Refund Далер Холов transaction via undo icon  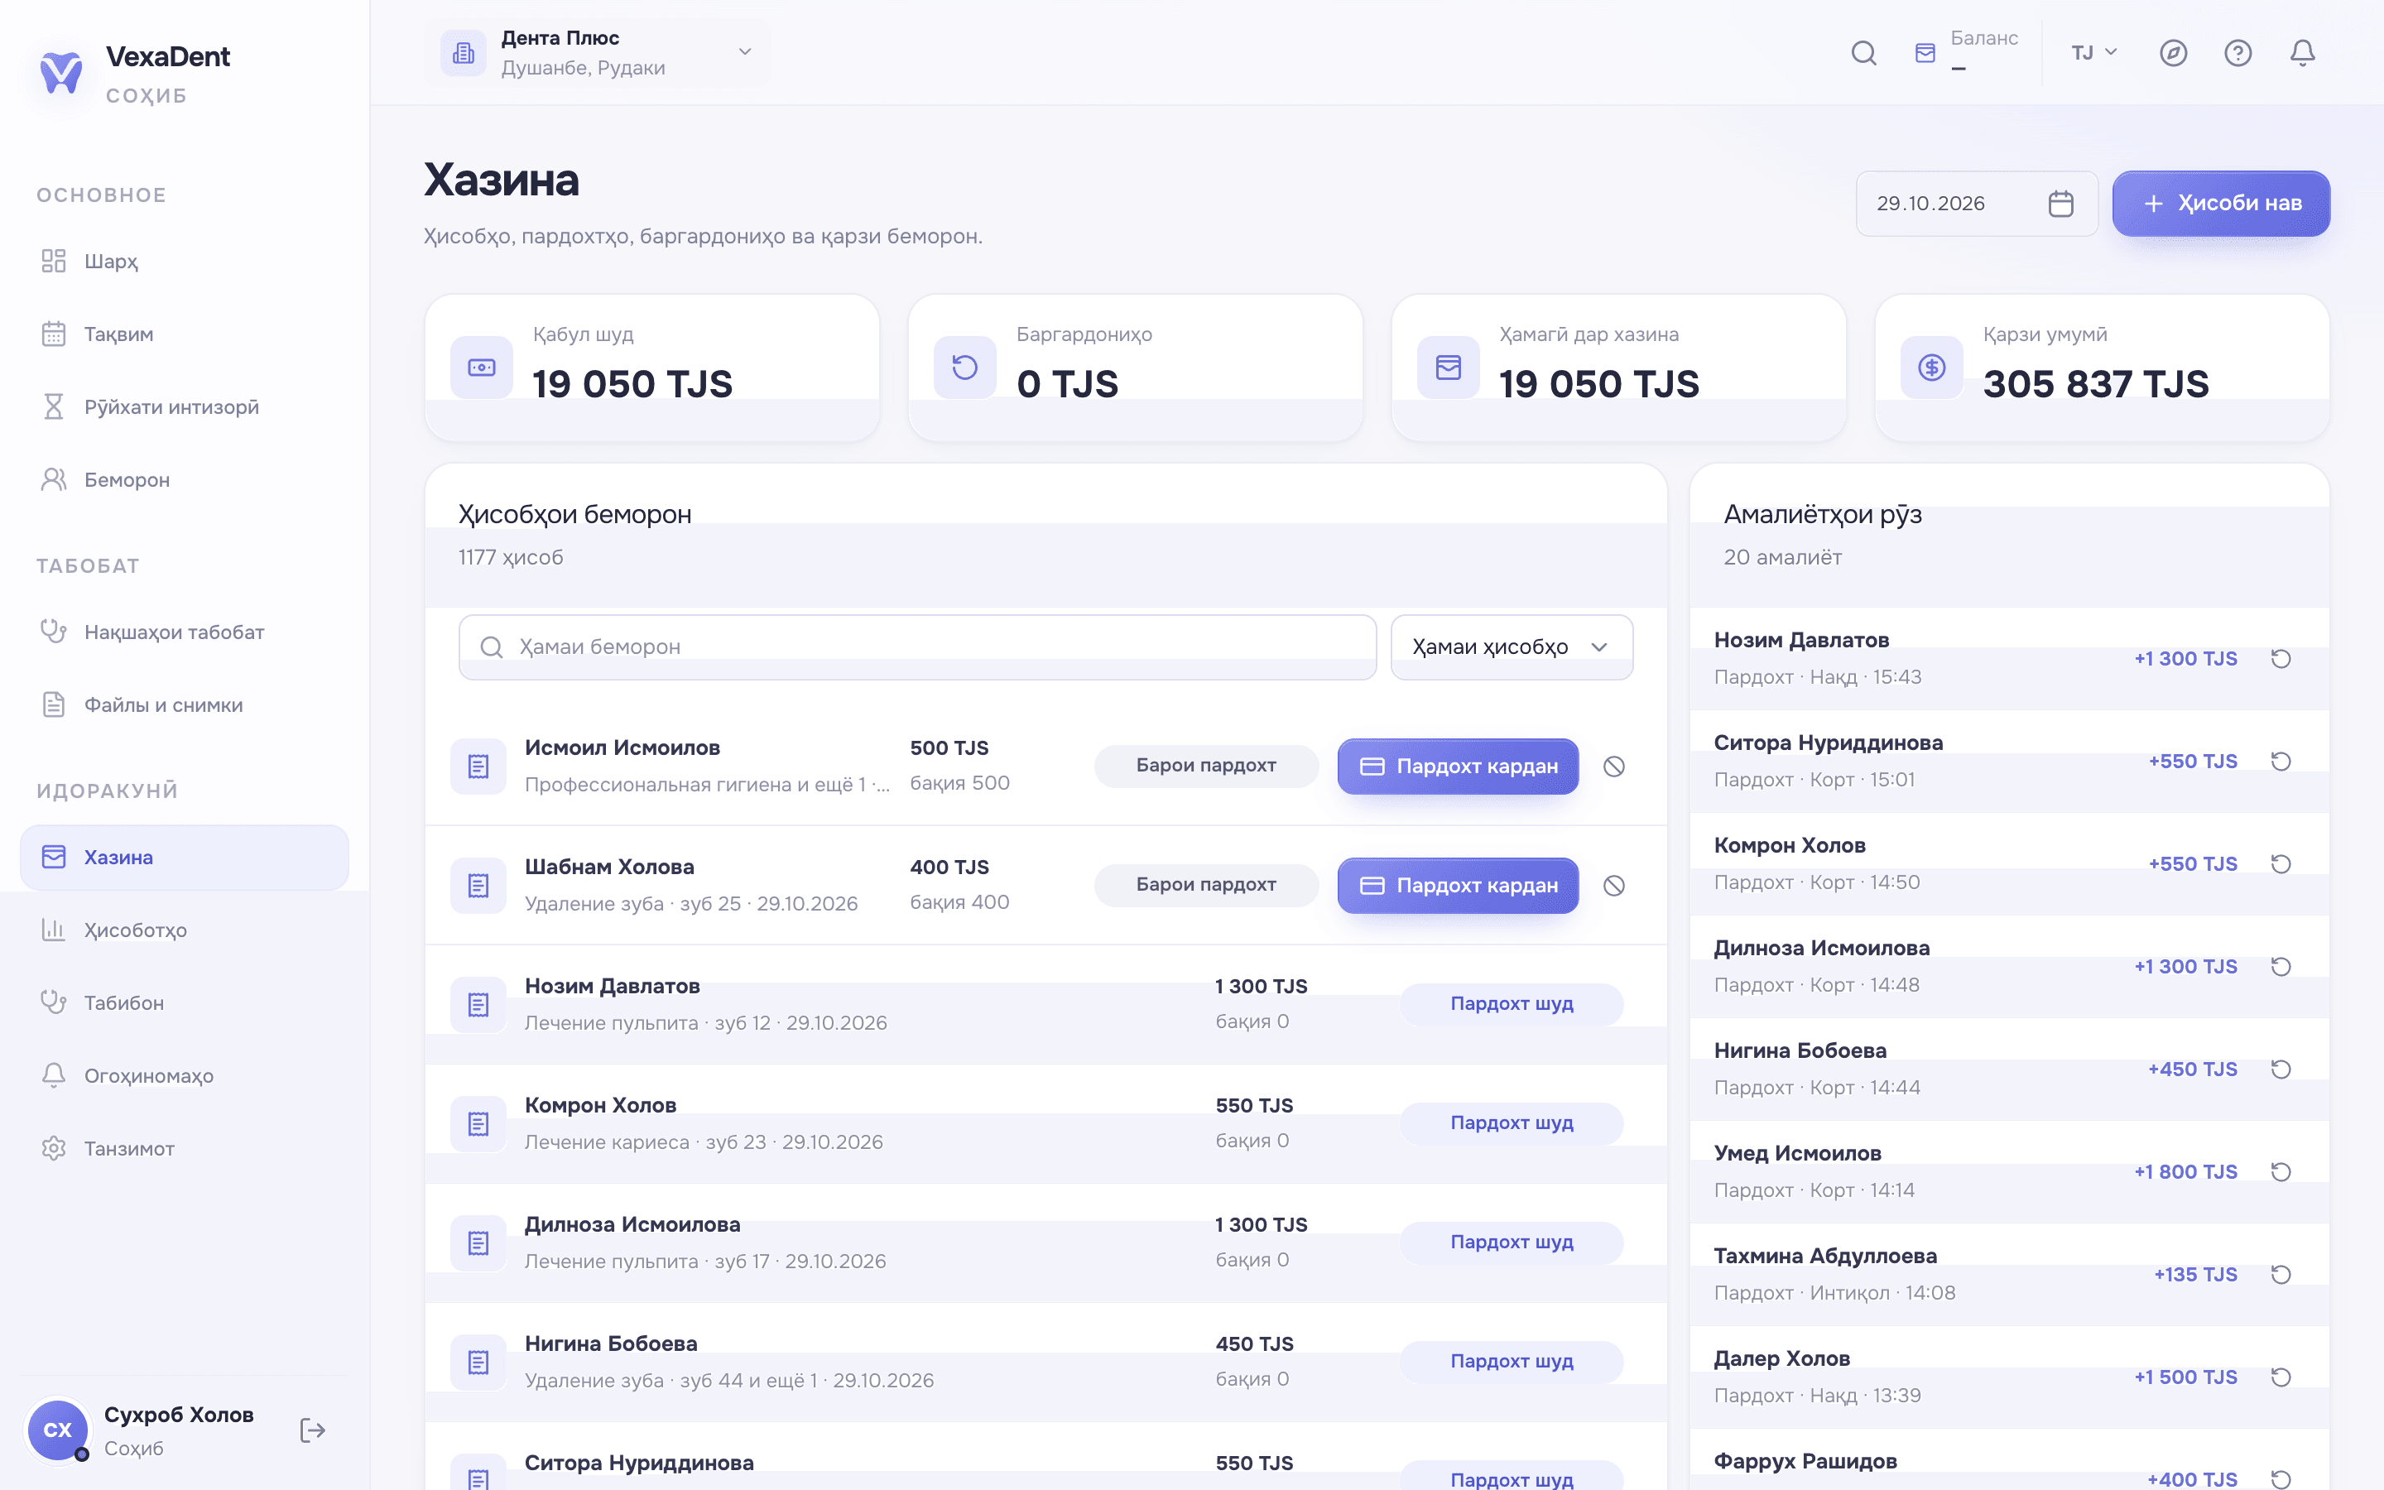pos(2281,1377)
